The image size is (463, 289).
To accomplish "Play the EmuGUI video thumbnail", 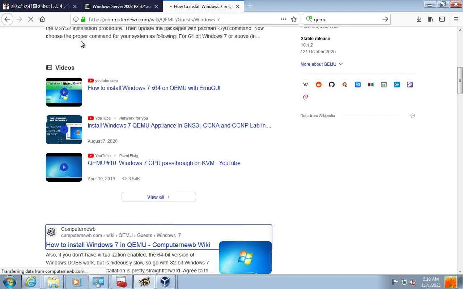I will click(x=64, y=92).
